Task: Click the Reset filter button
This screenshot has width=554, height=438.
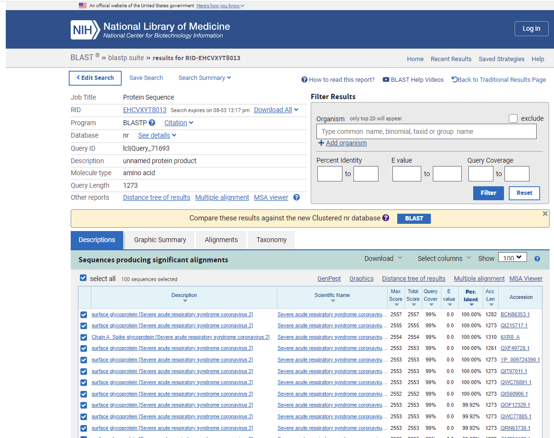Action: pyautogui.click(x=524, y=193)
